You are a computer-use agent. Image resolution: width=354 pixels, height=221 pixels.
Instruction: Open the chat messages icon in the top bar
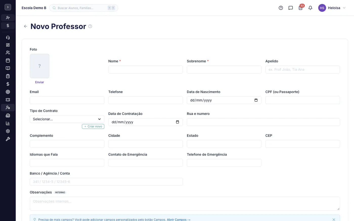point(291,8)
